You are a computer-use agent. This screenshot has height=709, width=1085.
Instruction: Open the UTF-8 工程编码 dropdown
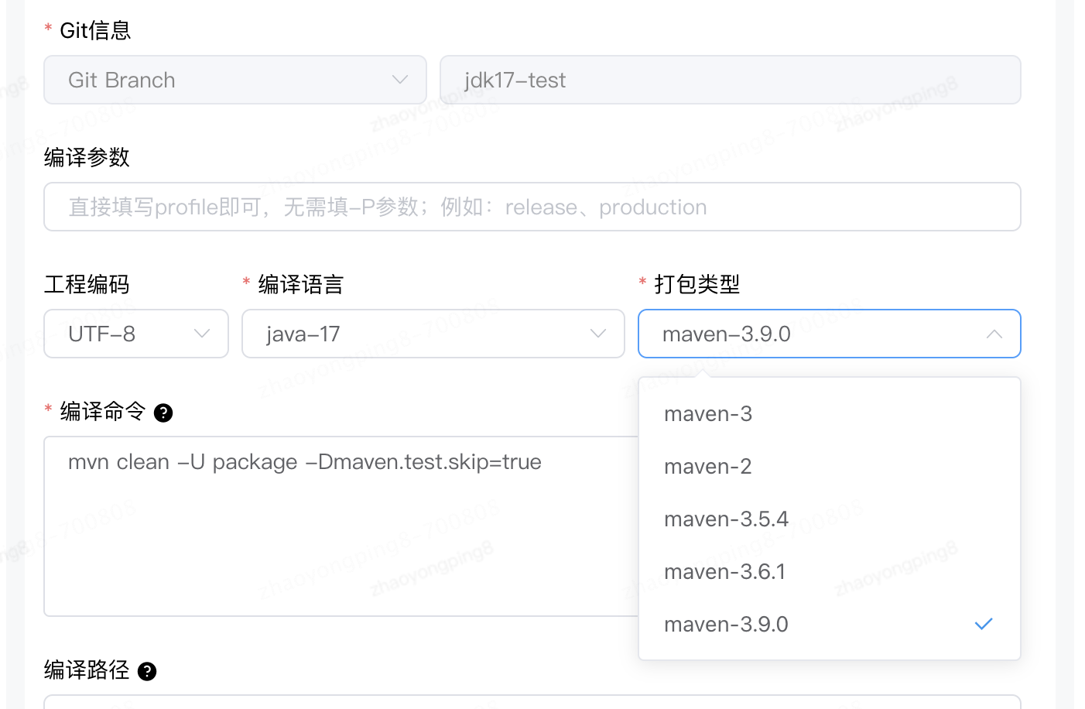coord(136,334)
